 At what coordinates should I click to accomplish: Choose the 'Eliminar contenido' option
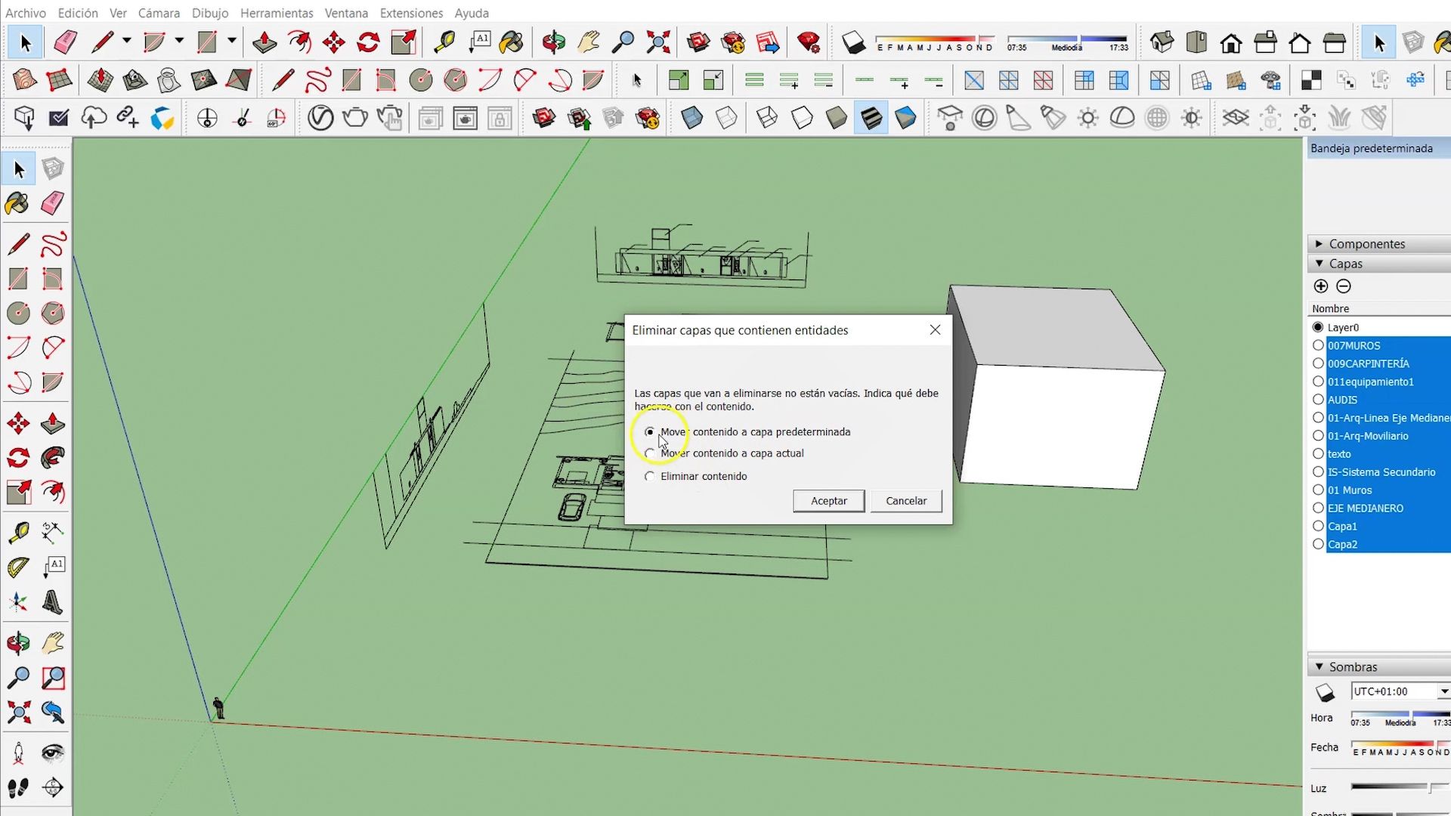click(x=650, y=476)
